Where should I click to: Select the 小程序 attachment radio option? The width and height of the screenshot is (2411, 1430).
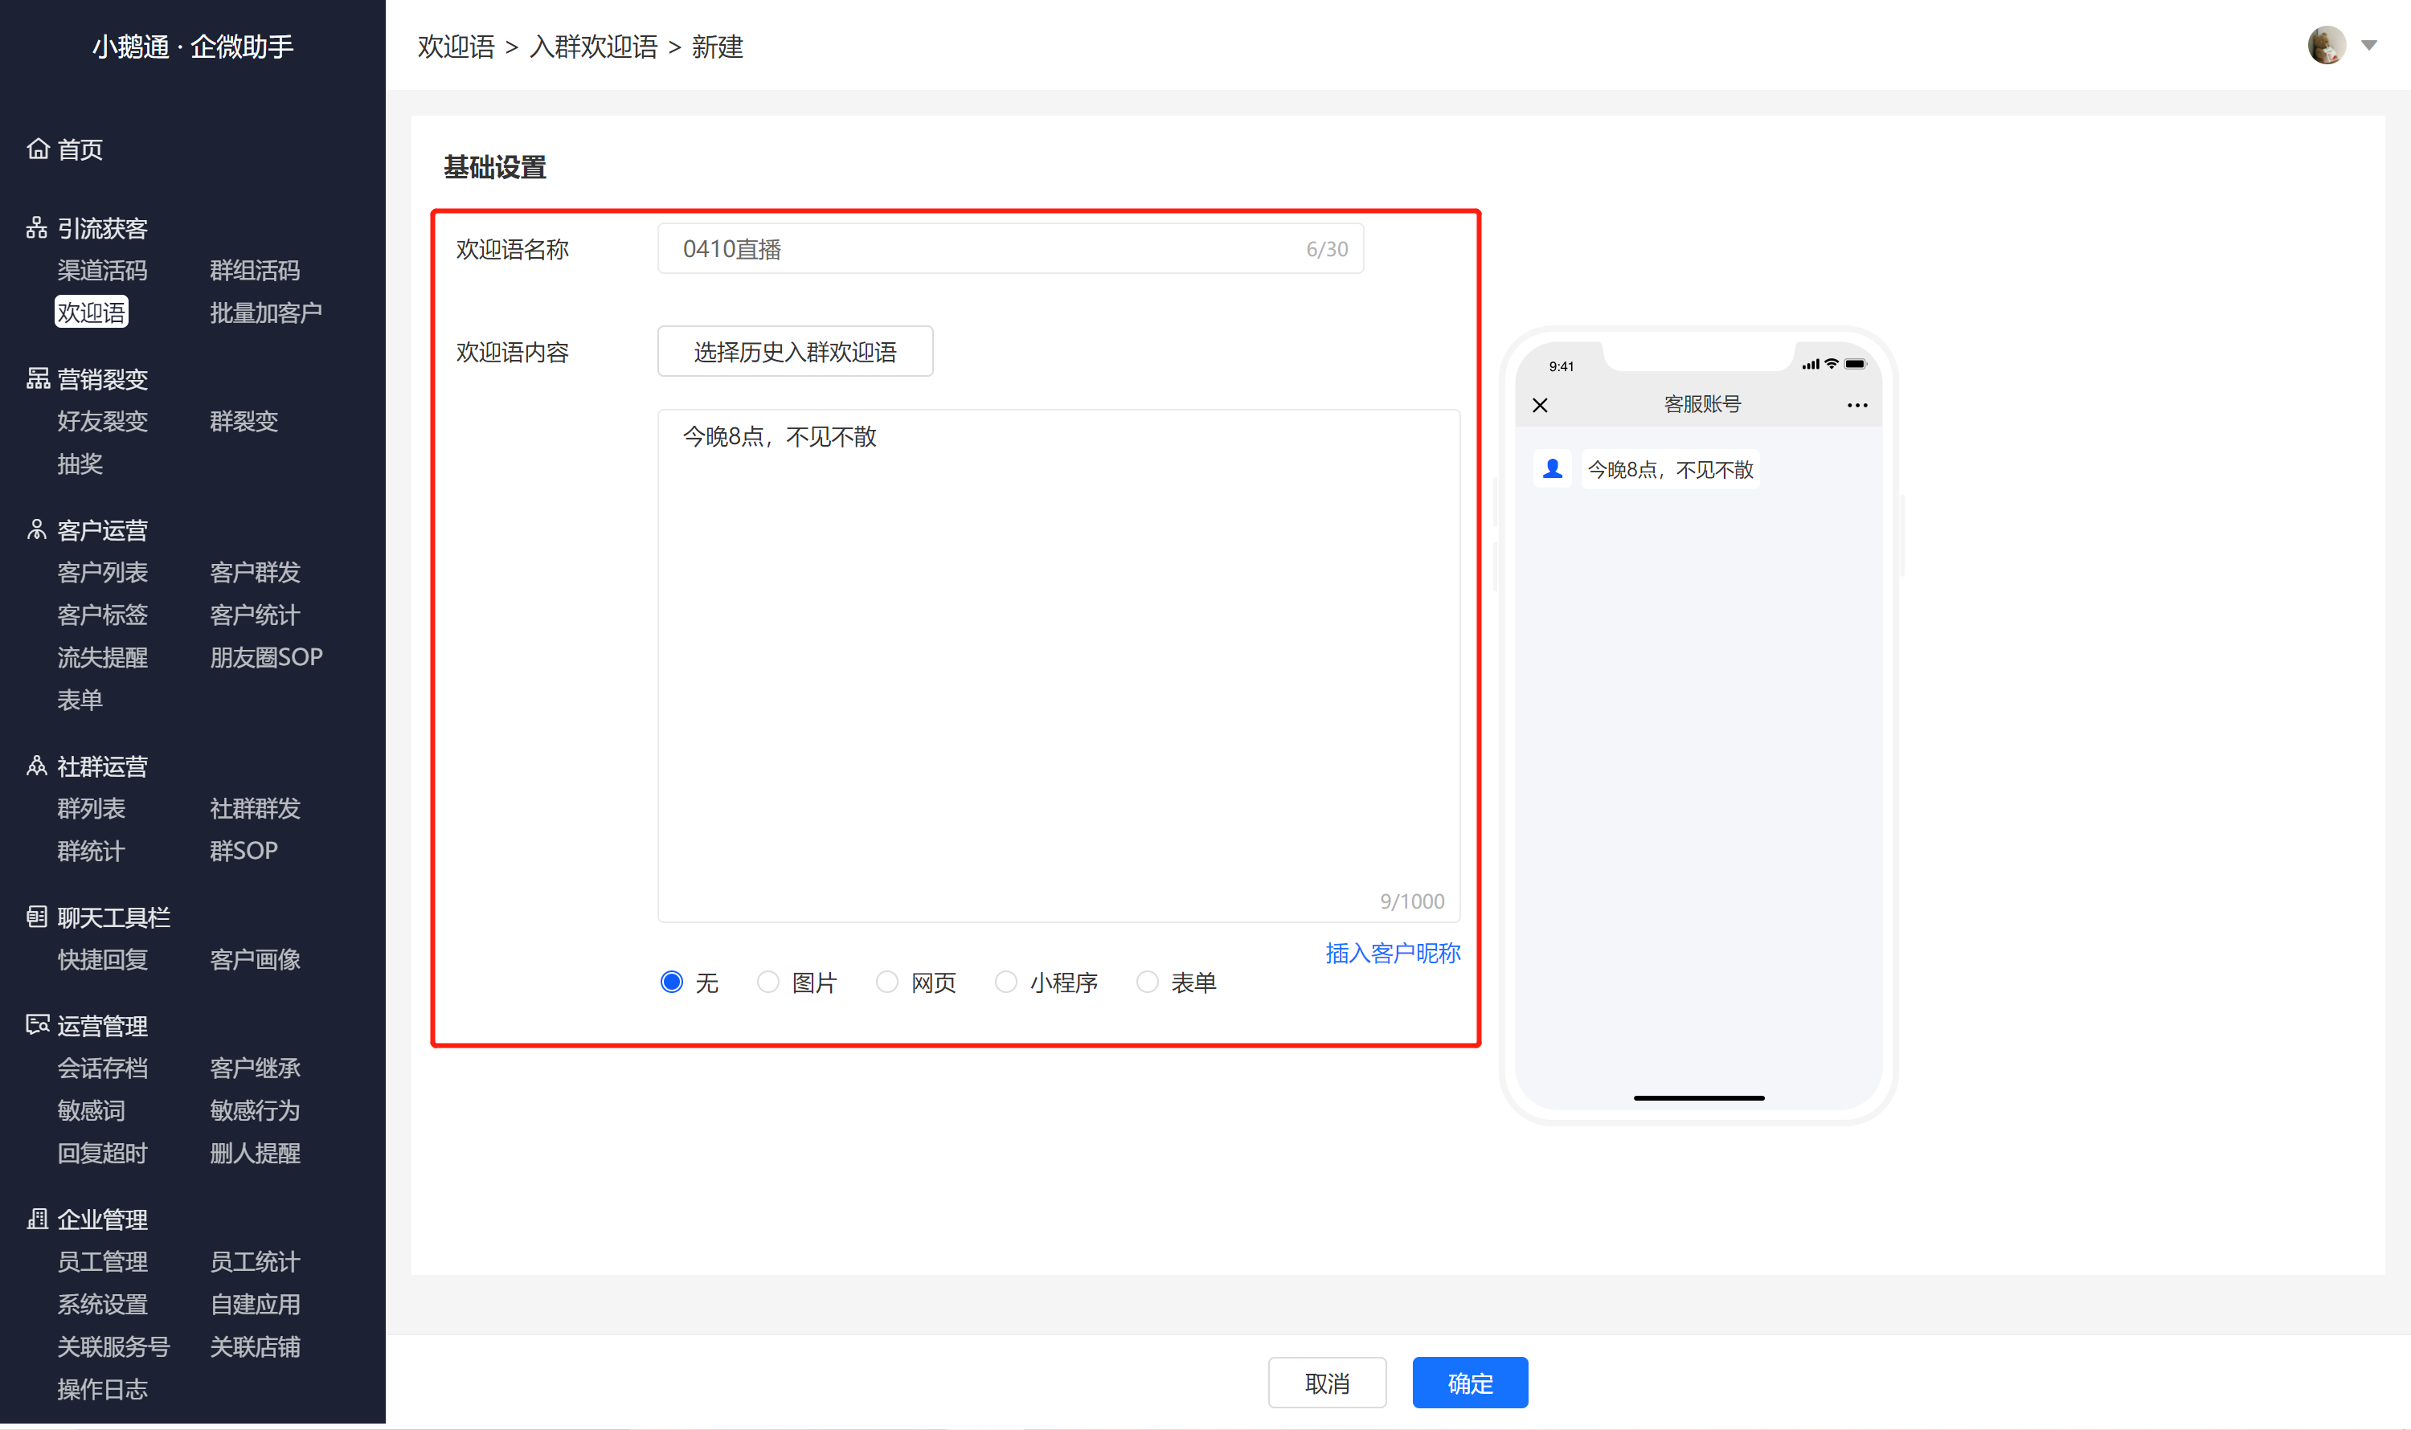point(1005,982)
